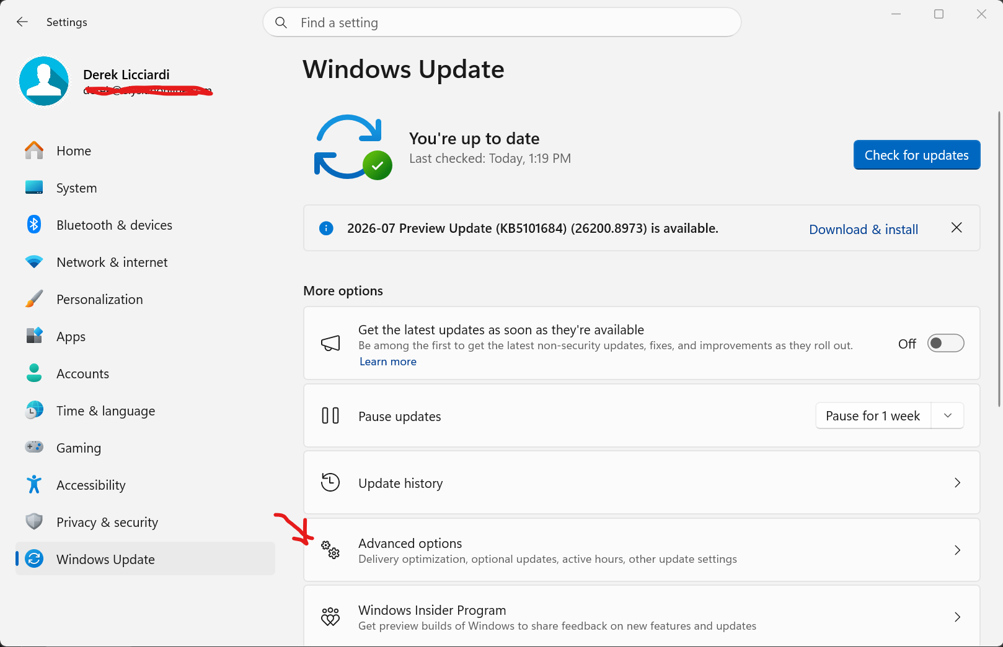Click Download & install link
Viewport: 1003px width, 647px height.
click(x=864, y=229)
